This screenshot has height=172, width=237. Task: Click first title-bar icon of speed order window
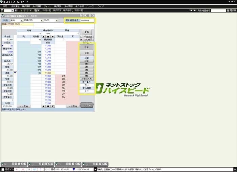point(81,16)
